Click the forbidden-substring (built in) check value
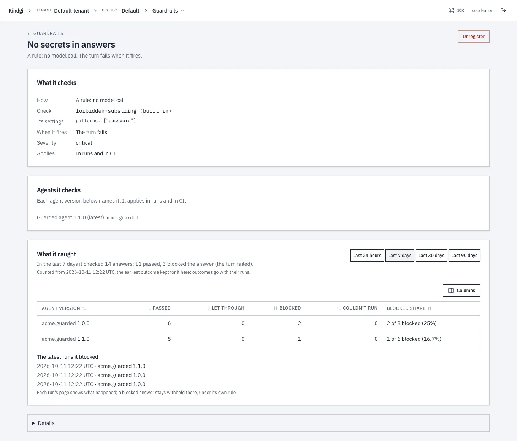Viewport: 517px width, 441px height. pyautogui.click(x=124, y=111)
